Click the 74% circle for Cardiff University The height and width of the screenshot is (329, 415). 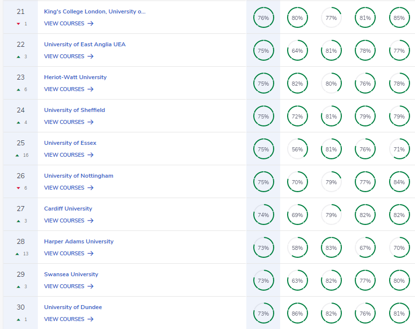pyautogui.click(x=263, y=215)
